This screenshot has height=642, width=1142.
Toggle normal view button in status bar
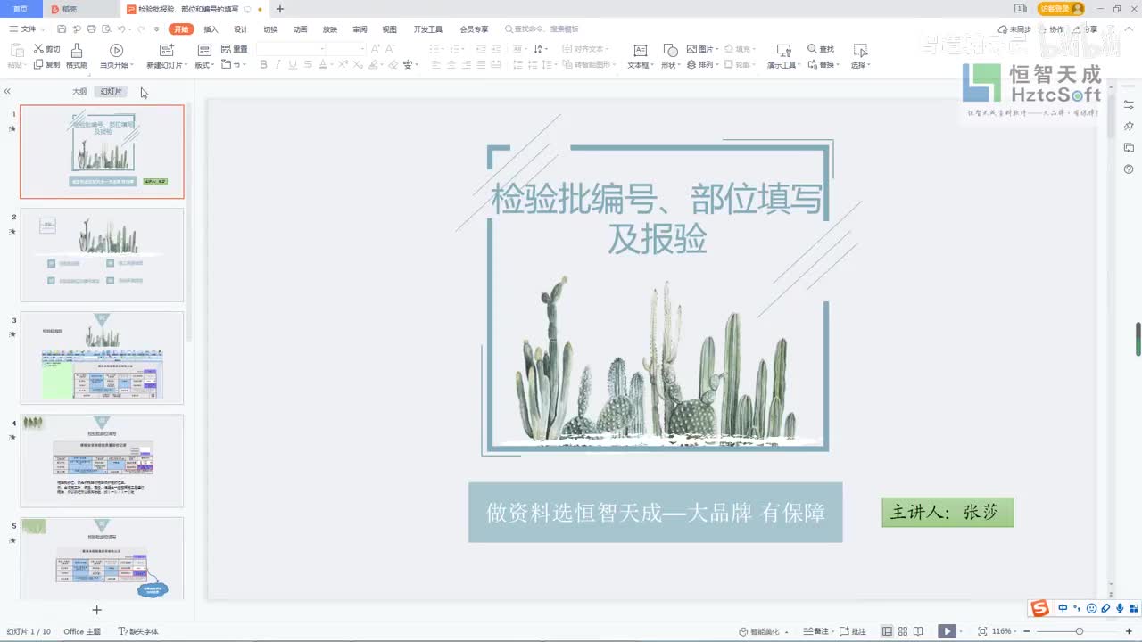point(886,631)
